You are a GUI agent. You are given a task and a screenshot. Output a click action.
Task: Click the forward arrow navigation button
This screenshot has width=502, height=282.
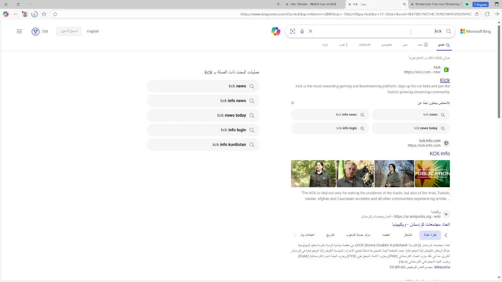click(497, 14)
